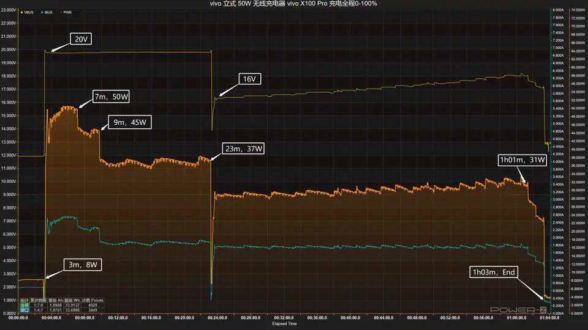Click the 74.000W power axis label
Viewport: 588px width, 330px height.
(x=578, y=10)
